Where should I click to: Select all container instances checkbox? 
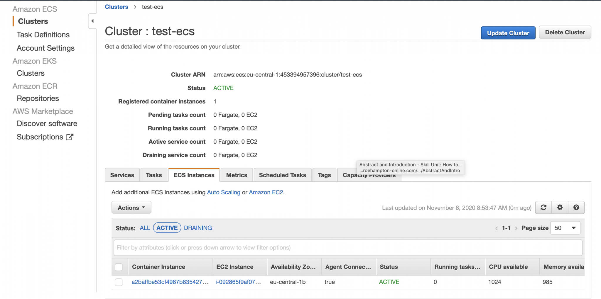click(119, 267)
